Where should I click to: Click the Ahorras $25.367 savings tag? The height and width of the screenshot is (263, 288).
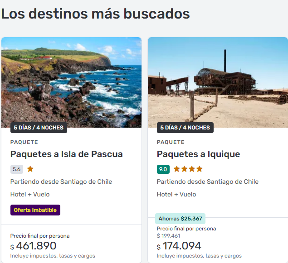click(x=180, y=219)
